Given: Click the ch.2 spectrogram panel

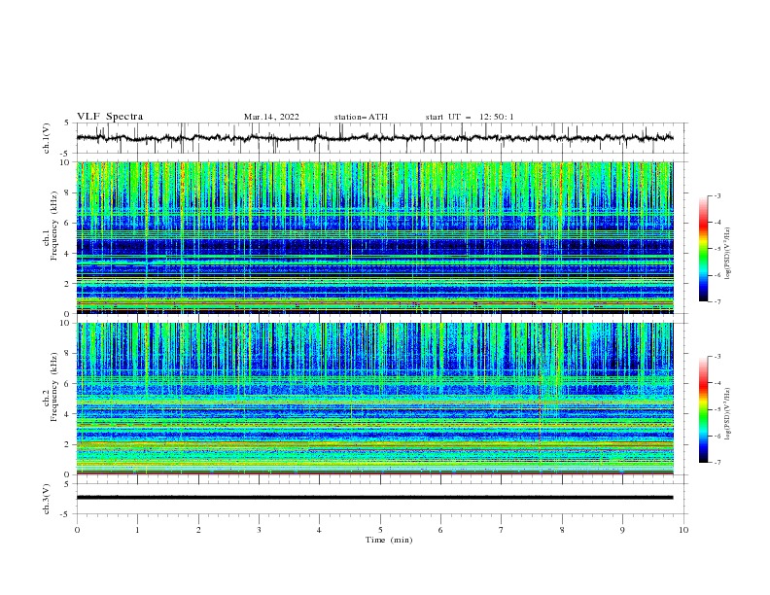Looking at the screenshot, I should [x=374, y=399].
